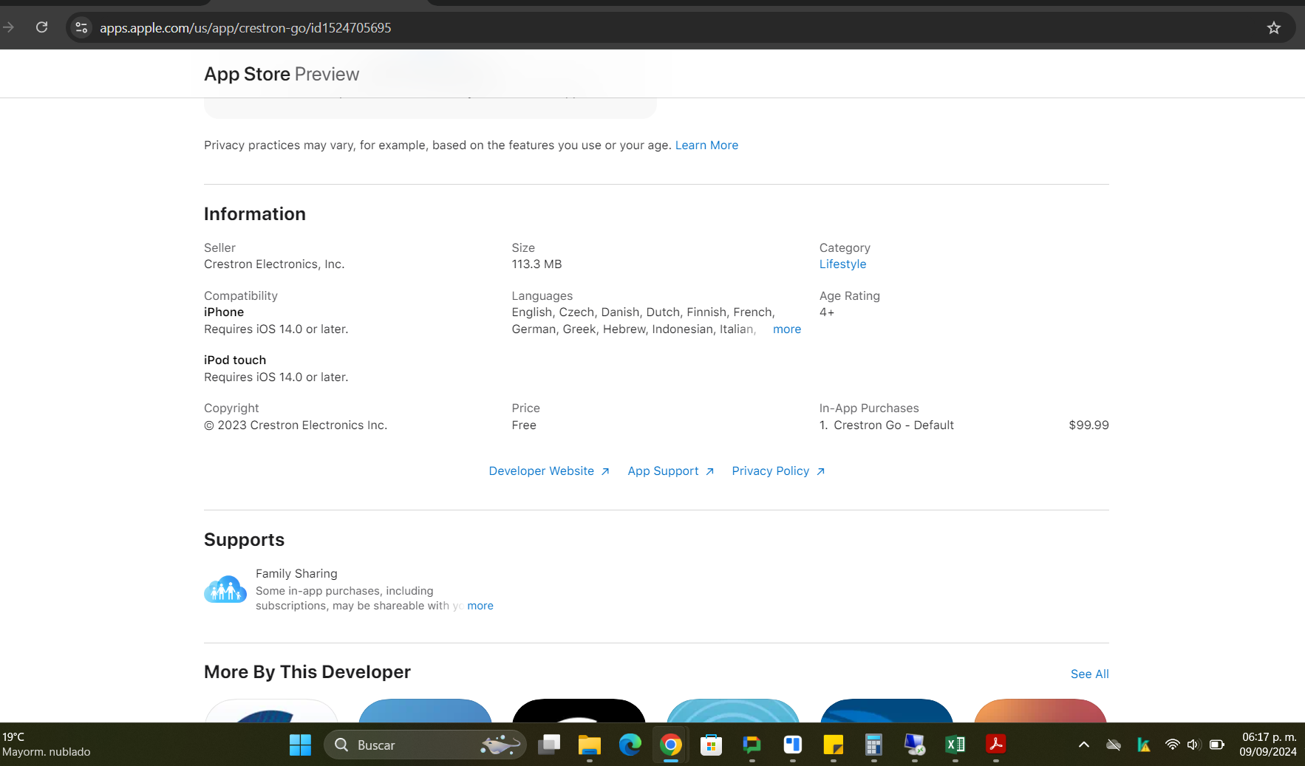This screenshot has width=1305, height=766.
Task: Click the Buscar taskbar search box
Action: tap(425, 745)
